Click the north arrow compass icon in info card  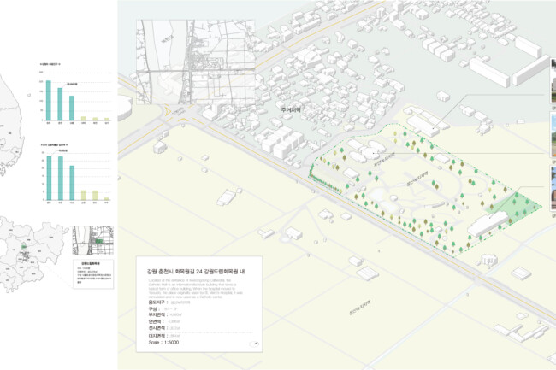253,342
